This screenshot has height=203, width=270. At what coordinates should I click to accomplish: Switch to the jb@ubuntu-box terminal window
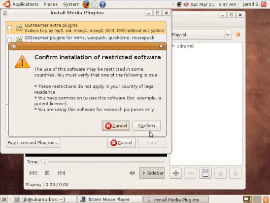tap(44, 200)
